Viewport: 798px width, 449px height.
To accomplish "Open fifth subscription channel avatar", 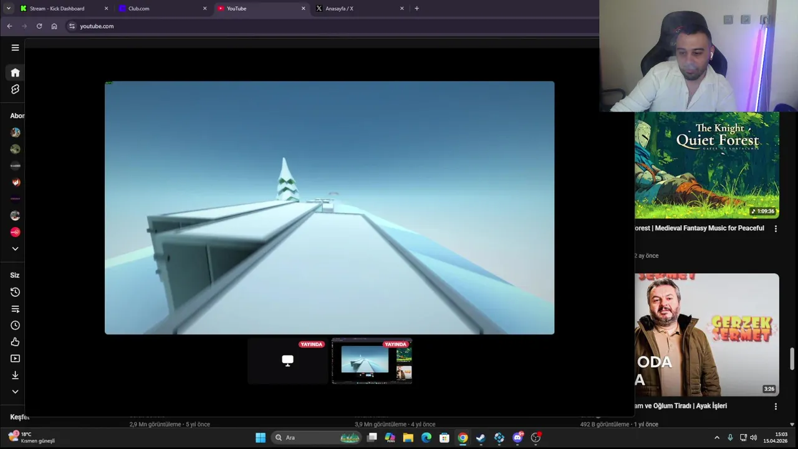I will click(x=15, y=199).
